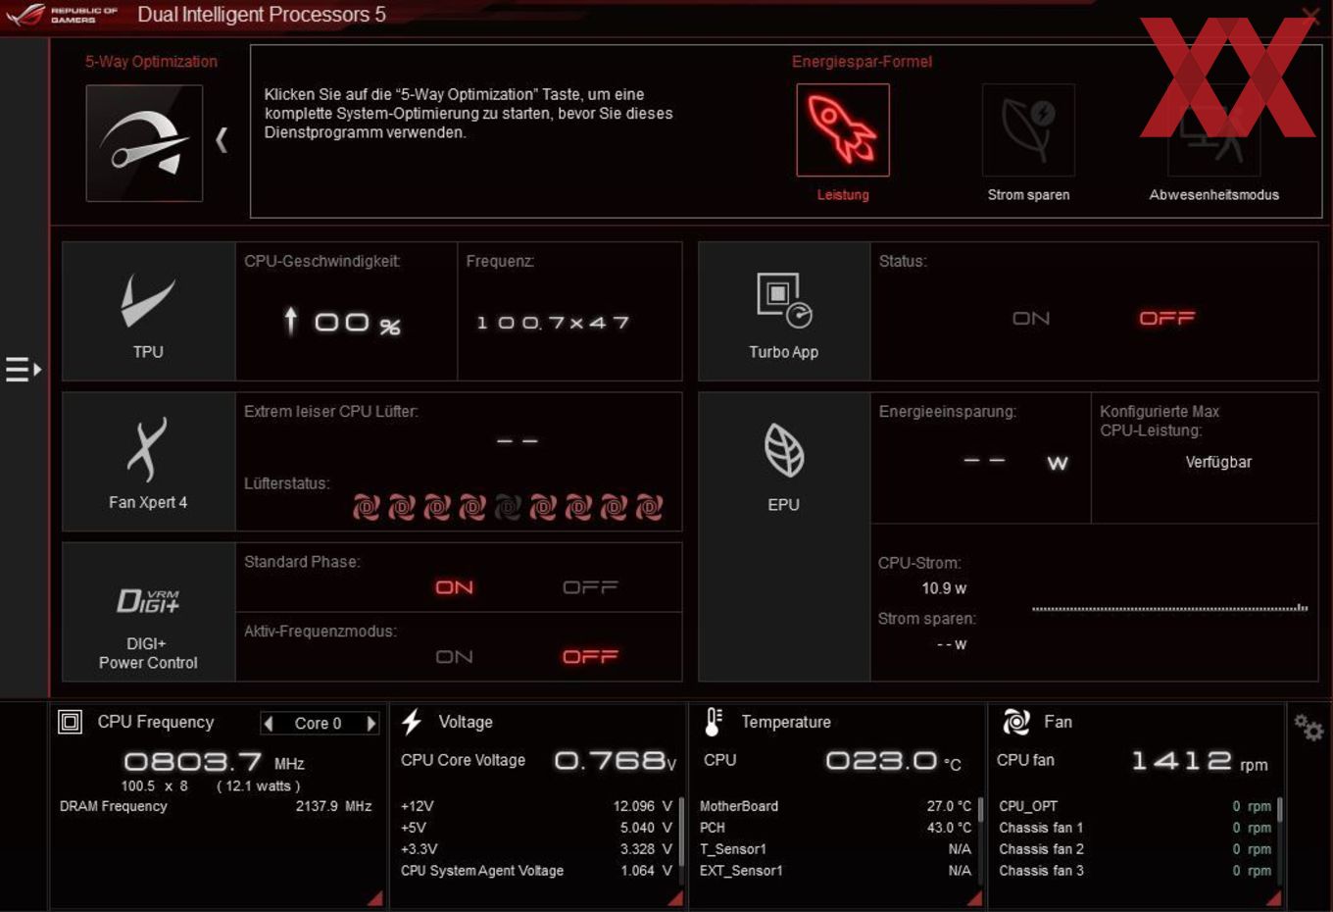Open the Fan Xpert 4 panel
This screenshot has height=912, width=1333.
(148, 462)
